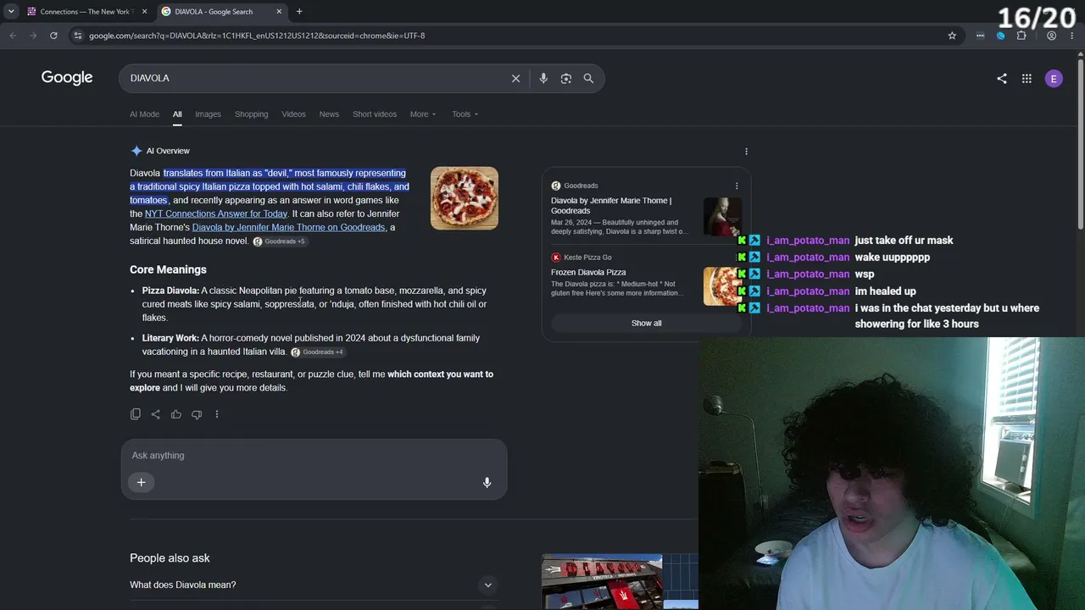This screenshot has width=1085, height=610.
Task: Expand the Goodreads +5 sources chip
Action: (280, 241)
